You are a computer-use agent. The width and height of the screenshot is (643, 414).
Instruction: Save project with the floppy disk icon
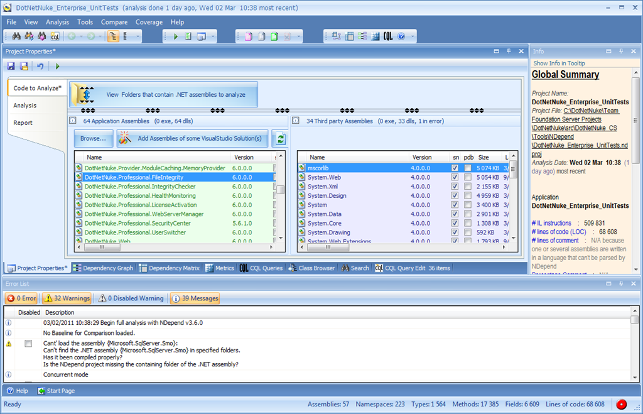tap(11, 66)
